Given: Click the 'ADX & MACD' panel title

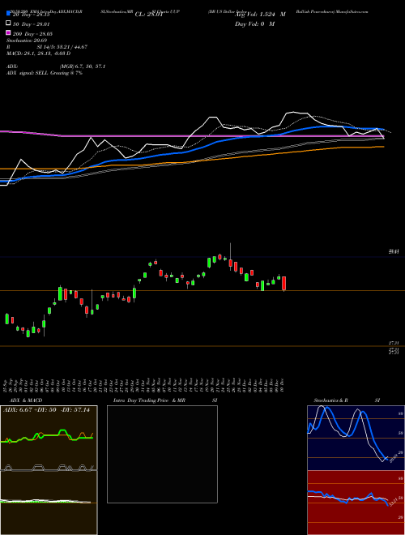Looking at the screenshot, I should pos(26,400).
